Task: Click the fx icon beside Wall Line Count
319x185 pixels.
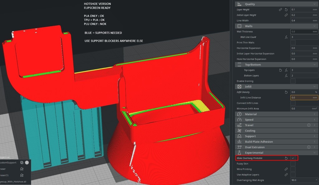Action: point(286,37)
